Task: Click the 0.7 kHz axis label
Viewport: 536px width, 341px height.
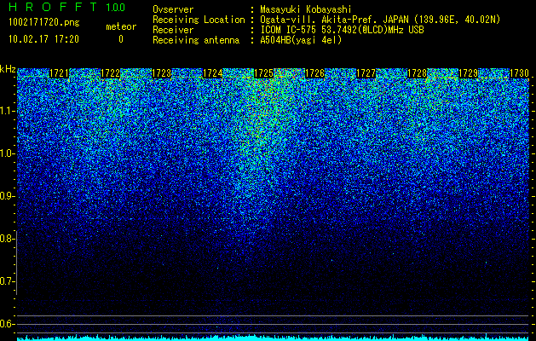Action: click(x=8, y=281)
